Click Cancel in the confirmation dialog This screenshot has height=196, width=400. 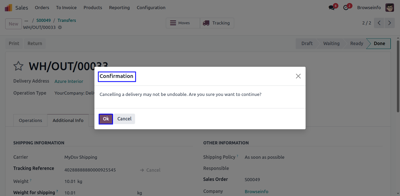[124, 119]
